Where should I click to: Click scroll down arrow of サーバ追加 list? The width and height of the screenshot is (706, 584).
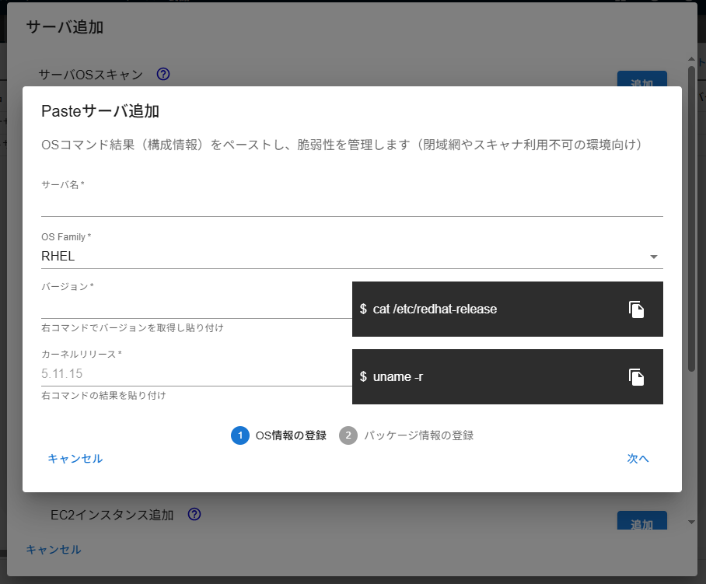(x=691, y=523)
